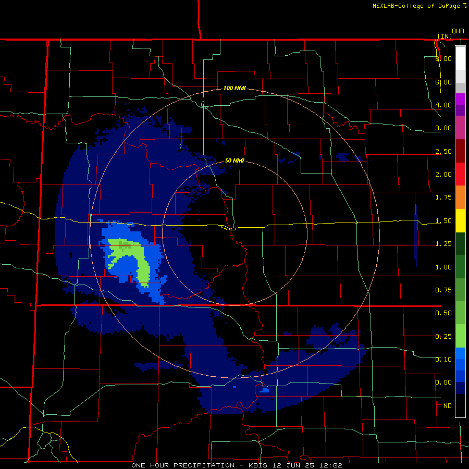Image resolution: width=469 pixels, height=469 pixels.
Task: Pick the yellow legend swatch
Action: coord(460,220)
